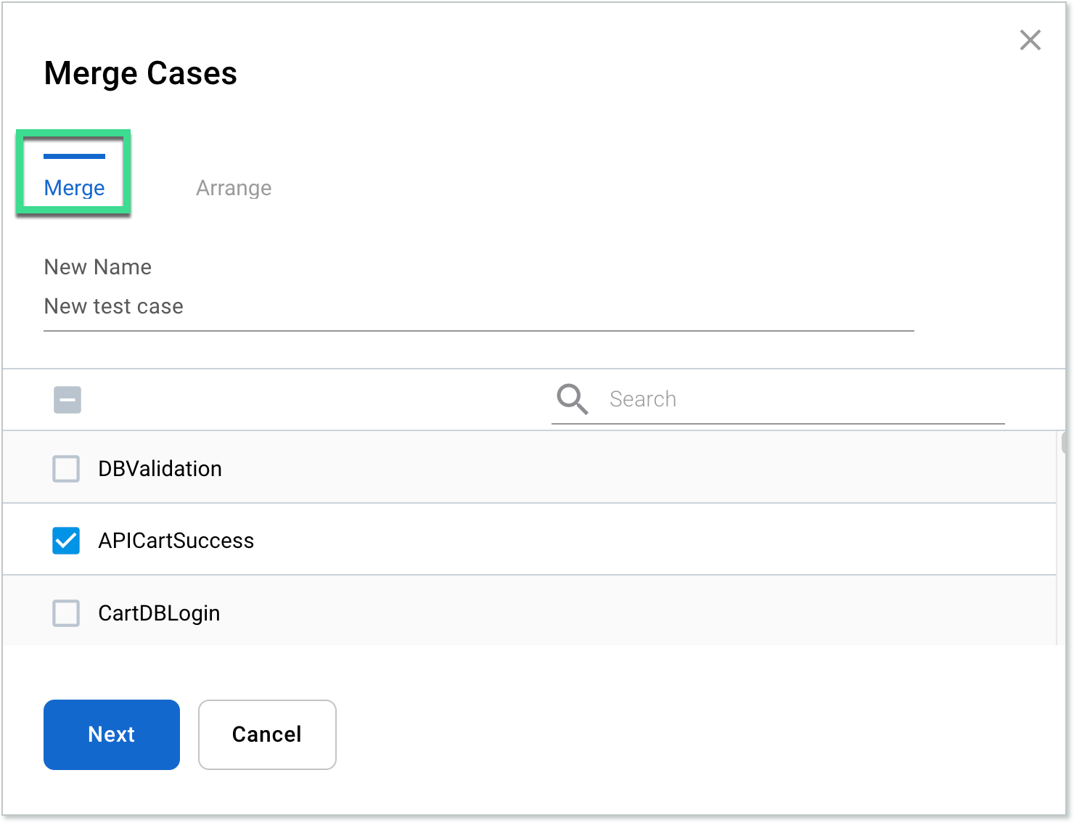Enable the CartDBLogin checkbox
1074x823 pixels.
pos(66,613)
